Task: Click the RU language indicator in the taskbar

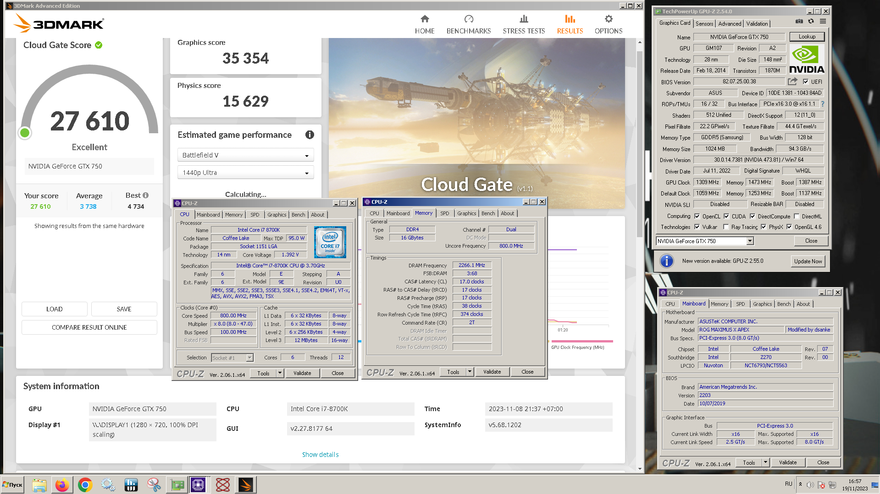Action: pos(788,484)
